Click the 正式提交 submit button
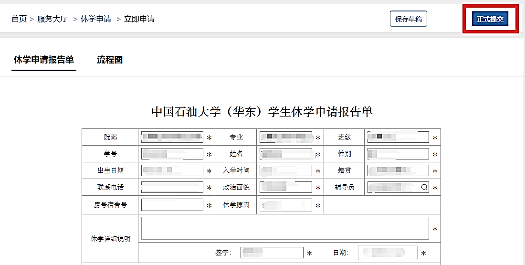525x265 pixels. pyautogui.click(x=490, y=19)
